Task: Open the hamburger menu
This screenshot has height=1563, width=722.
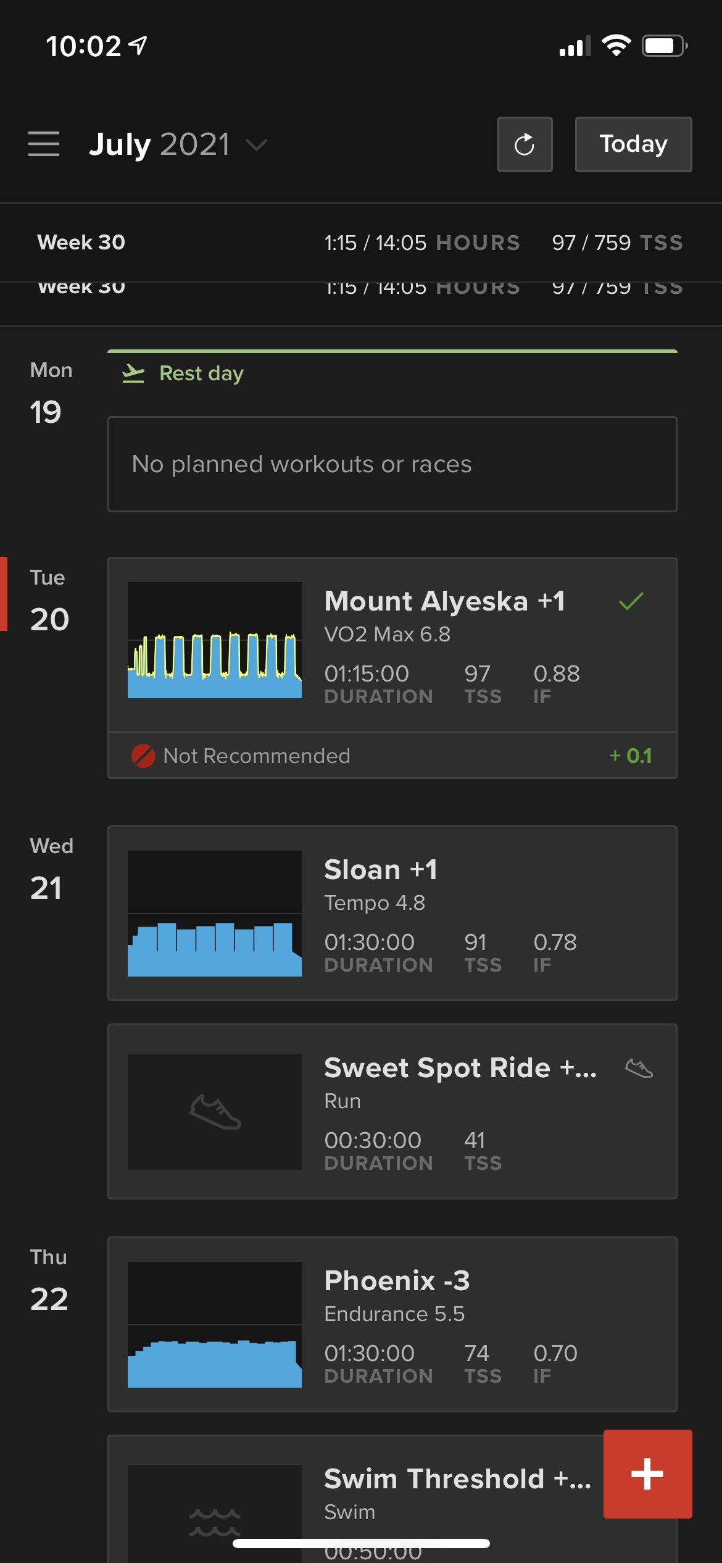Action: tap(44, 144)
